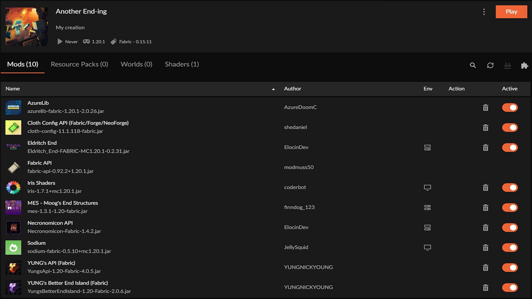
Task: Disable the YUNG's API toggle
Action: click(x=510, y=267)
